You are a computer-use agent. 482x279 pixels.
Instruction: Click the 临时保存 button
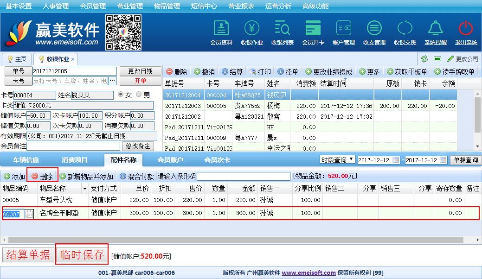click(82, 254)
